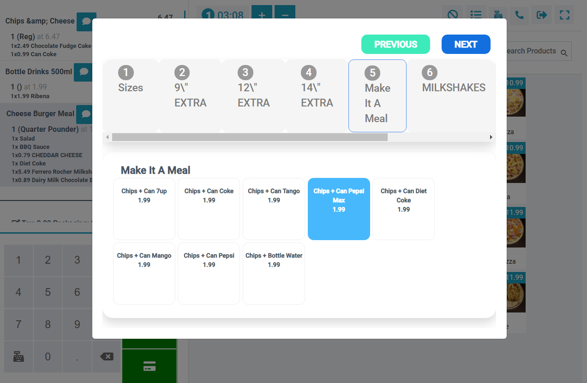Screen dimensions: 587x383
Task: Click the horizontal scrollbar thumb under steps
Action: pos(250,137)
